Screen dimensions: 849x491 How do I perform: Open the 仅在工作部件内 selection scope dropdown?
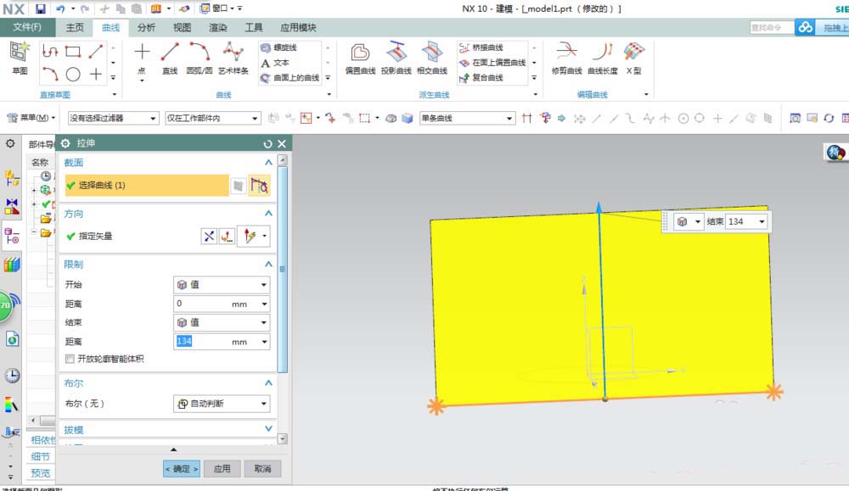point(212,118)
